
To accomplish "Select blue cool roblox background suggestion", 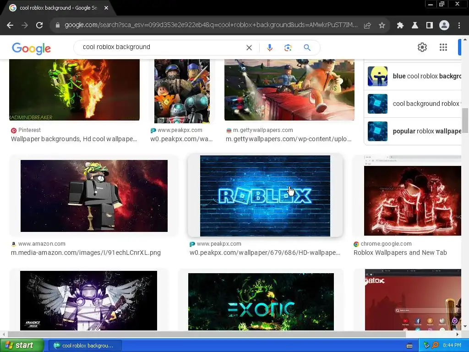I will [x=413, y=76].
